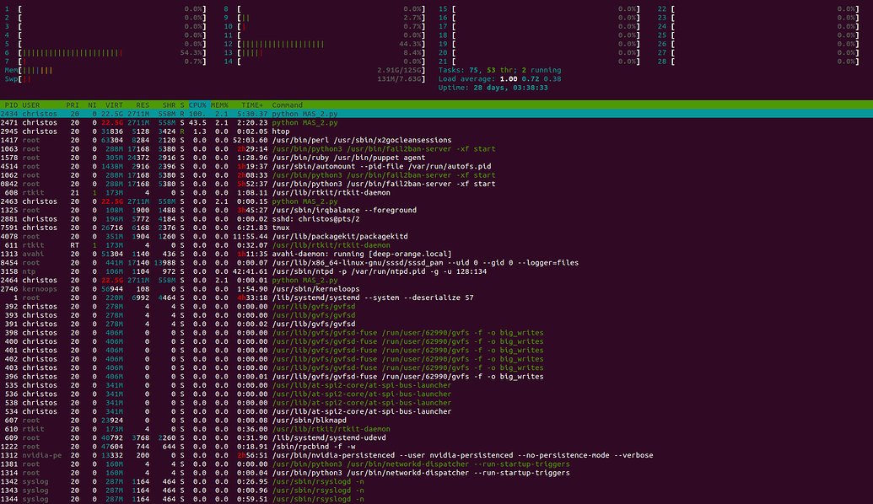
Task: Click the CPU 6 usage meter bar
Action: click(x=110, y=52)
